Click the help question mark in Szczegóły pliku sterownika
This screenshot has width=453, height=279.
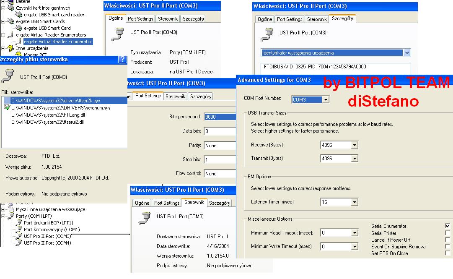click(x=122, y=59)
